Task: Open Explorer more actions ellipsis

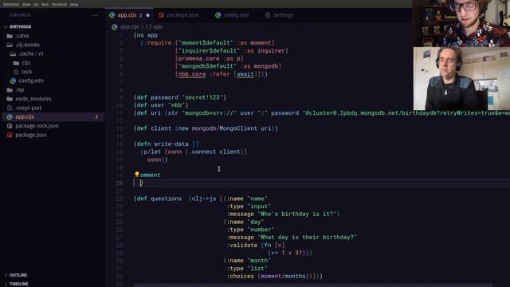Action: (95, 15)
